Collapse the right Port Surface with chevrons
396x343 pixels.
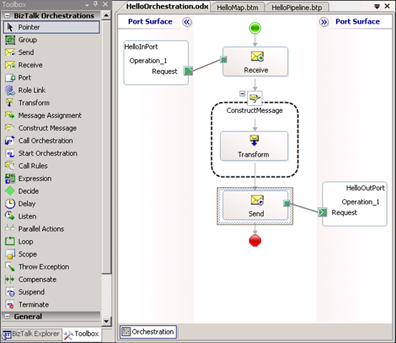tap(324, 22)
